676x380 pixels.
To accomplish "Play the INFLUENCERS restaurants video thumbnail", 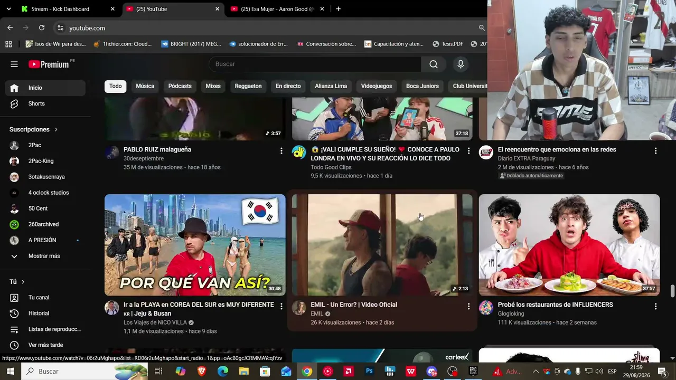I will pos(569,245).
